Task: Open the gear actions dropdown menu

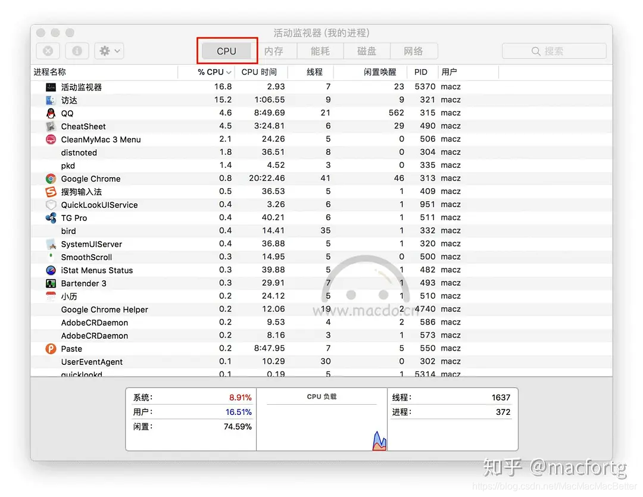Action: point(109,51)
